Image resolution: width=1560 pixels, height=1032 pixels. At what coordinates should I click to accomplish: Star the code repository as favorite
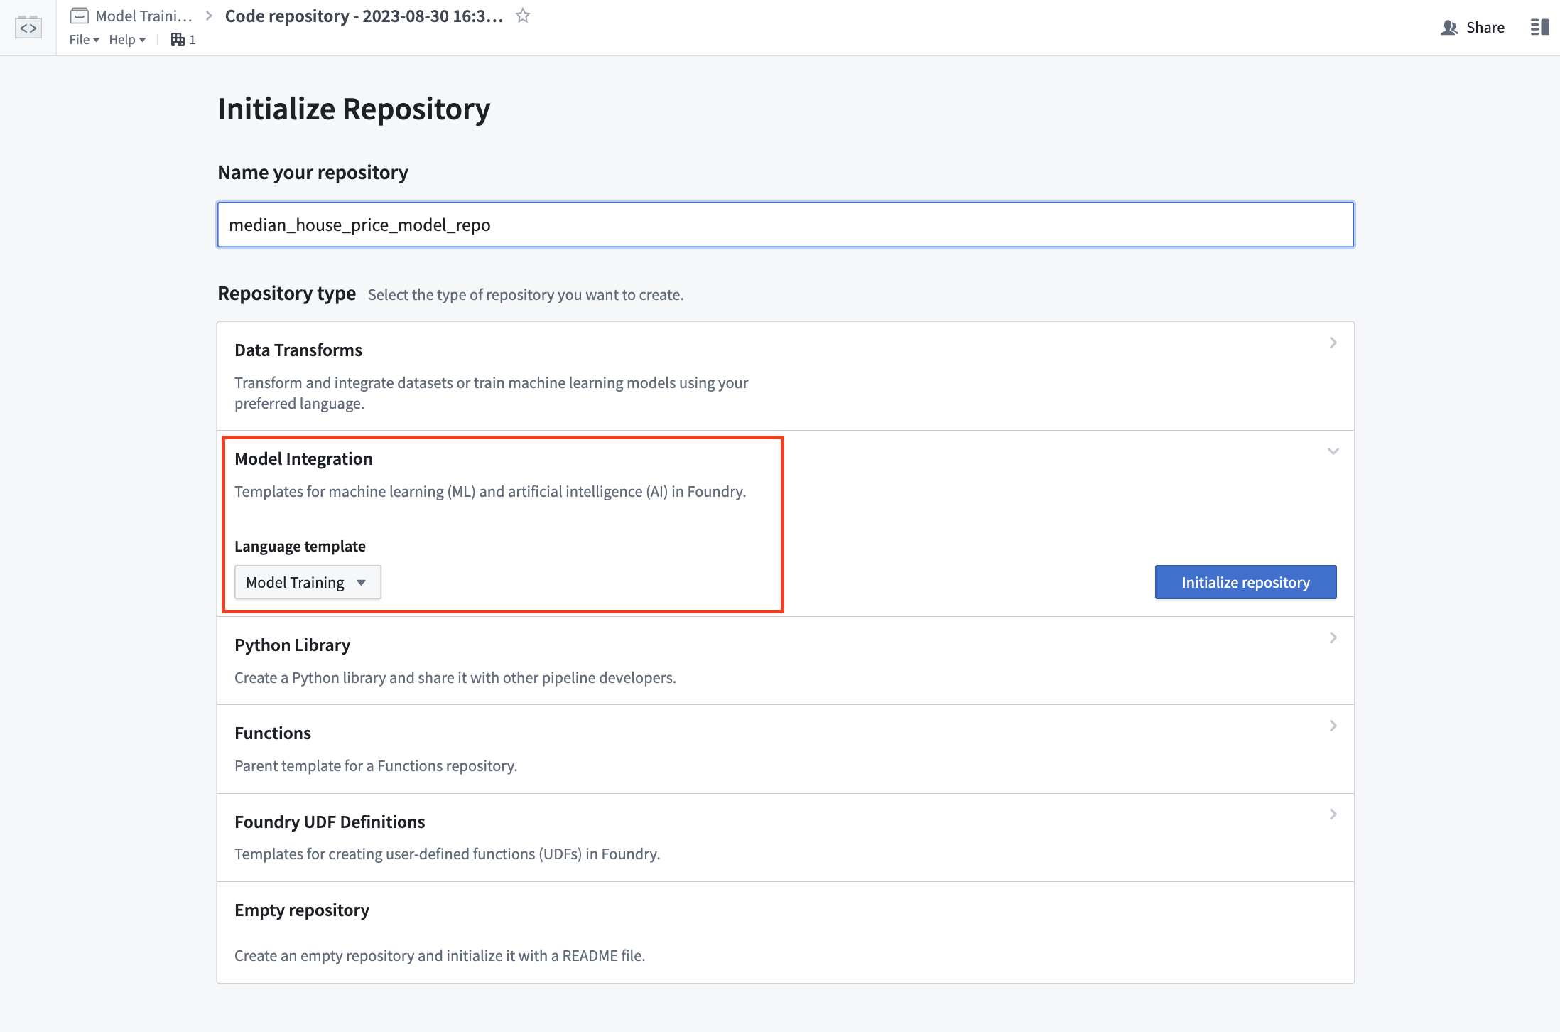(x=523, y=16)
